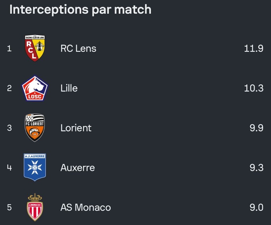This screenshot has width=271, height=225.
Task: Select the 9.3 value for Auxerre
Action: point(256,168)
